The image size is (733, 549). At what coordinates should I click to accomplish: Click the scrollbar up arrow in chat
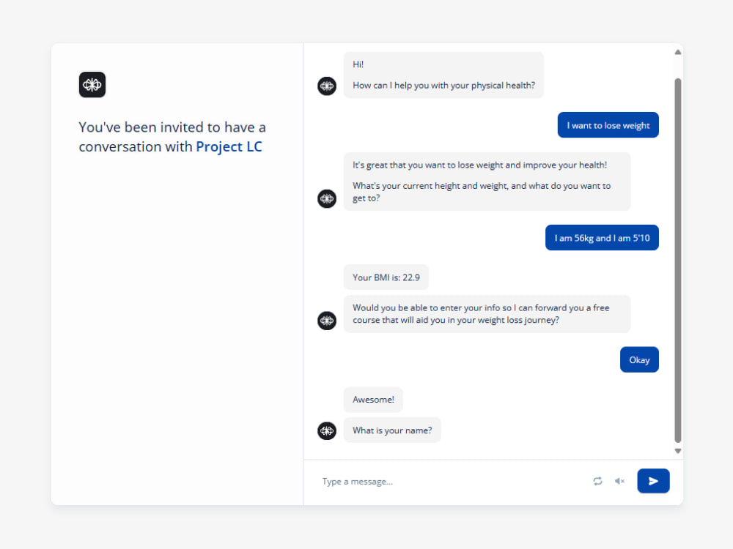point(678,52)
